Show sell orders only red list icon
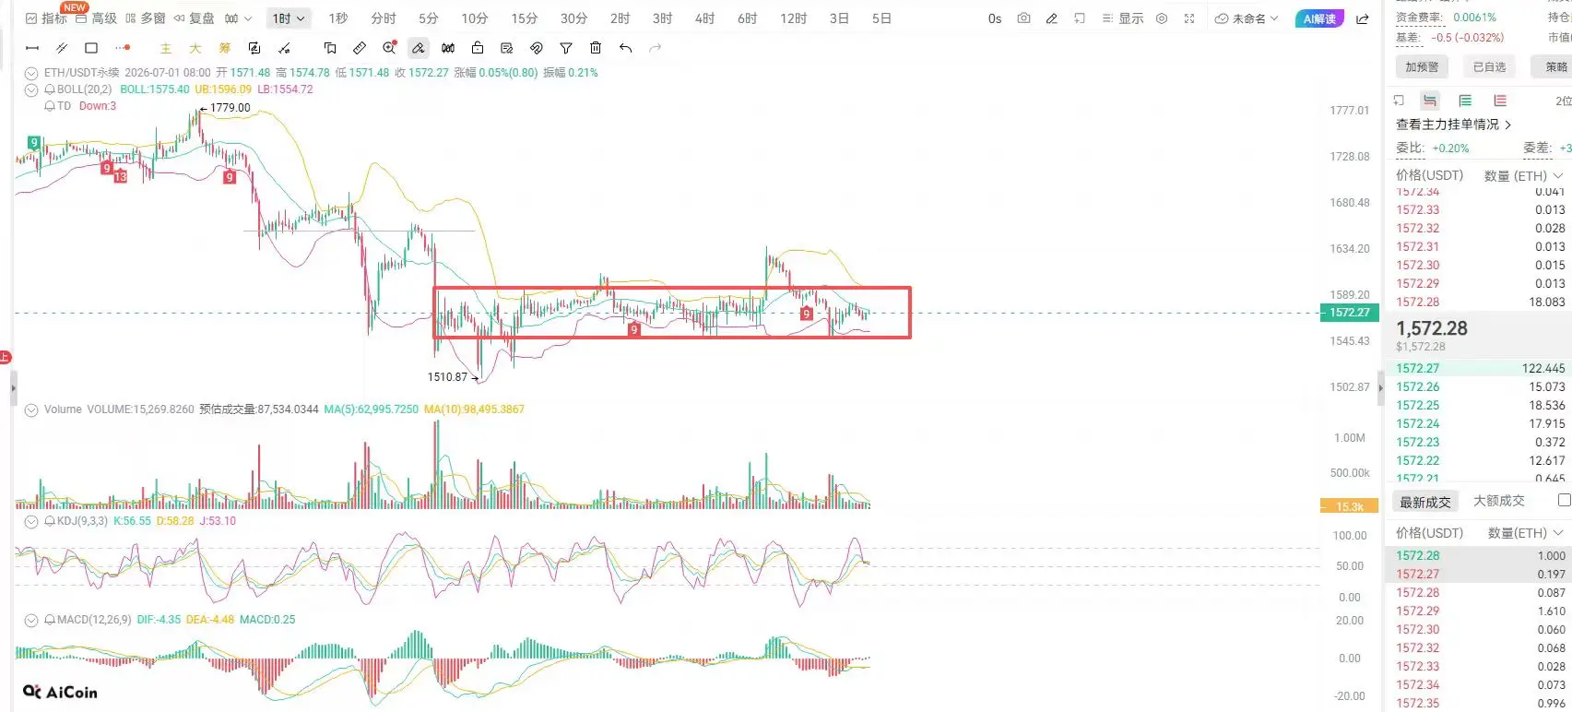The width and height of the screenshot is (1572, 712). 1500,101
